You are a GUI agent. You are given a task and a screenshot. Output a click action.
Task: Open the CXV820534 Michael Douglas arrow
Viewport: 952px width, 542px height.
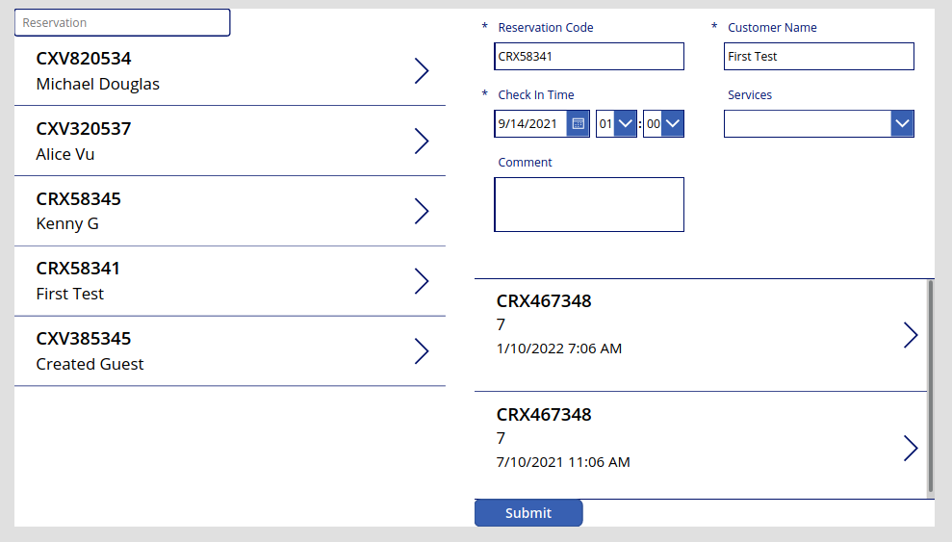click(422, 71)
